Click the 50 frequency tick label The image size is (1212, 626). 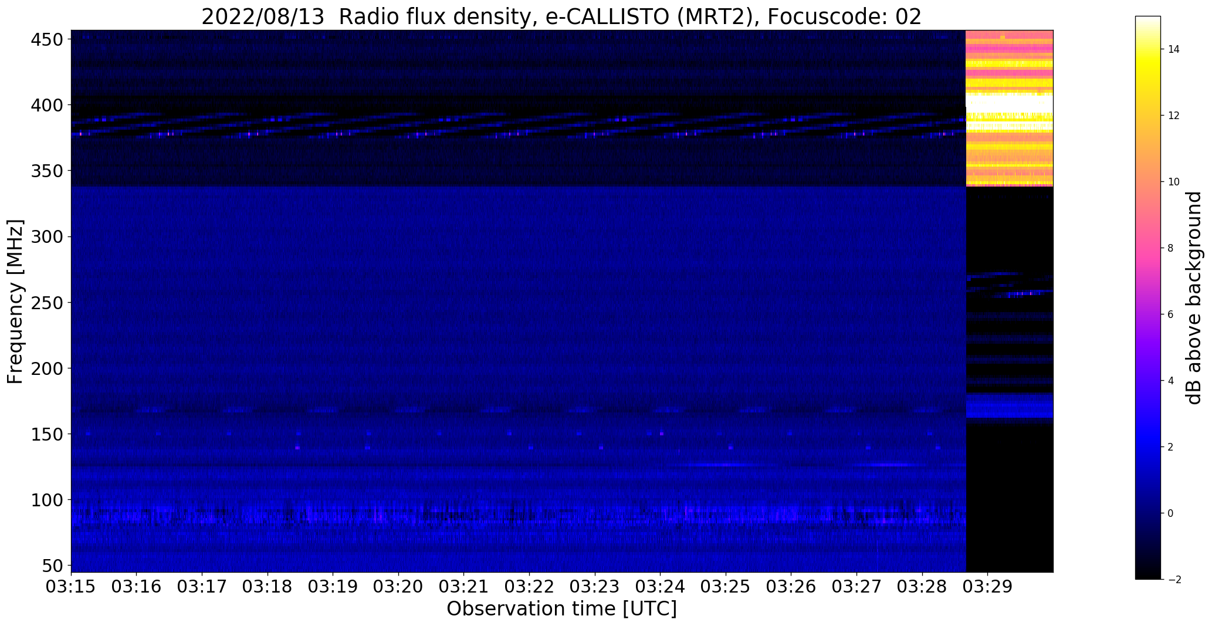click(x=53, y=566)
